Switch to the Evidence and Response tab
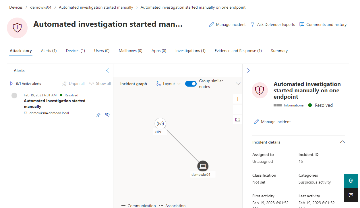Image resolution: width=360 pixels, height=208 pixels. click(x=238, y=51)
